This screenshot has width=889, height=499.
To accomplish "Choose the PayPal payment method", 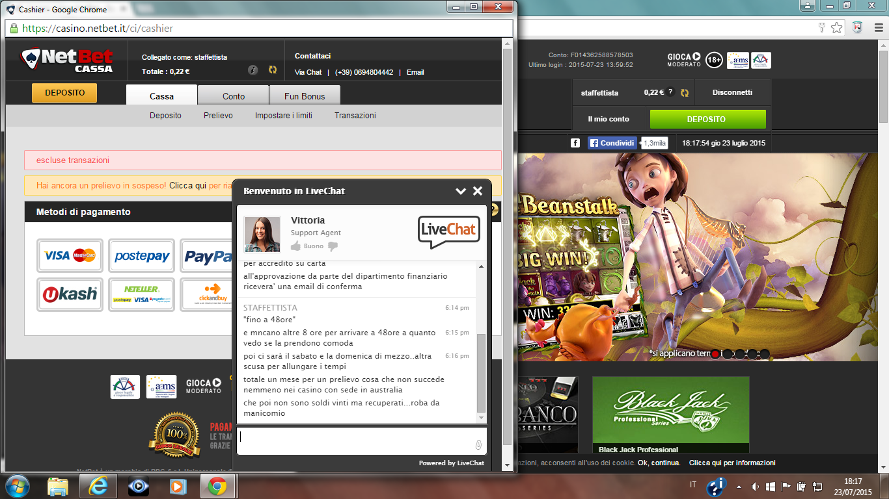I will click(206, 256).
